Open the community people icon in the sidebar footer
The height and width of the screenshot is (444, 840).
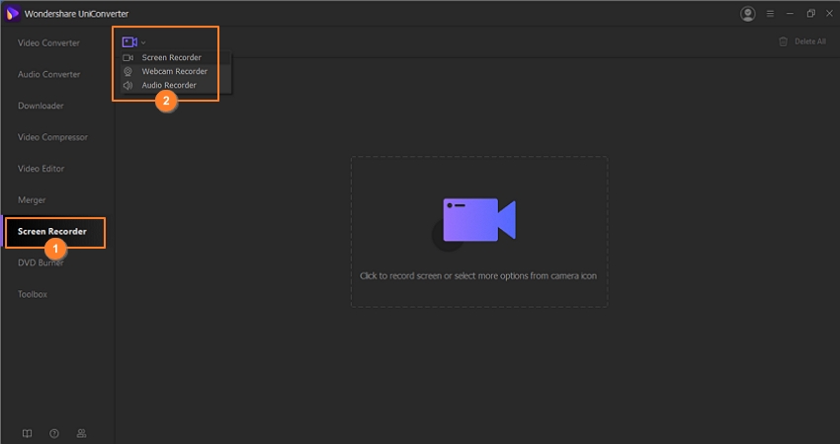click(x=81, y=433)
